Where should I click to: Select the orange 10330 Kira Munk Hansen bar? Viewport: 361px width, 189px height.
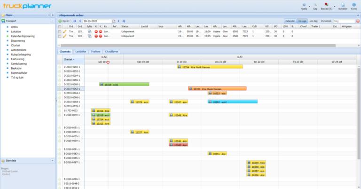(217, 88)
